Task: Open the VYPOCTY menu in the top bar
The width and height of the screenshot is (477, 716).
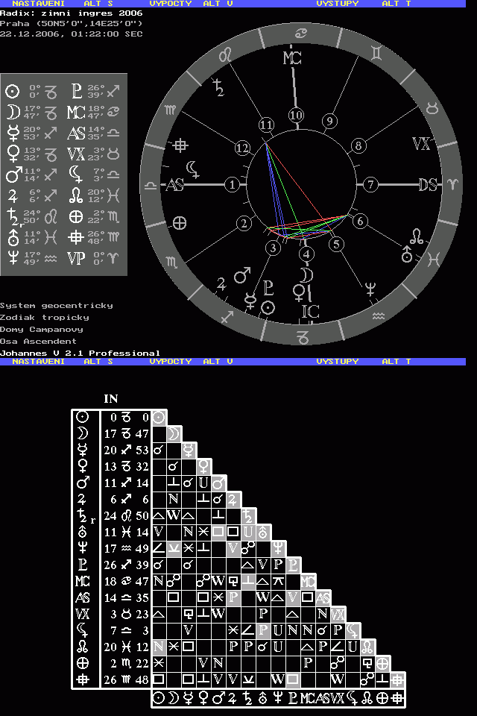Action: pyautogui.click(x=170, y=4)
